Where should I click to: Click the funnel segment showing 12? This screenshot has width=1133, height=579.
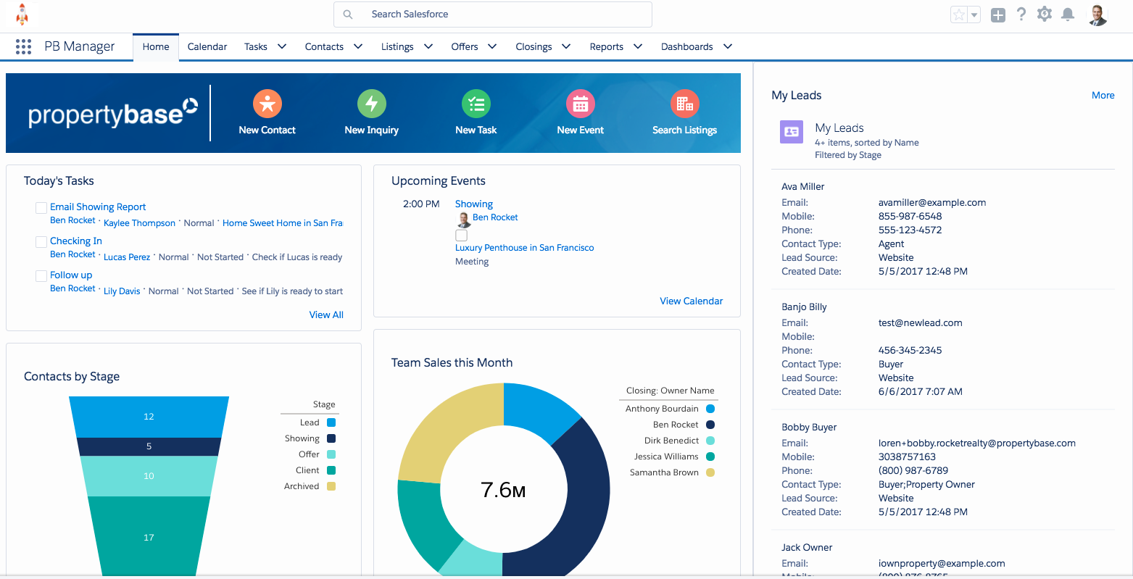tap(149, 417)
